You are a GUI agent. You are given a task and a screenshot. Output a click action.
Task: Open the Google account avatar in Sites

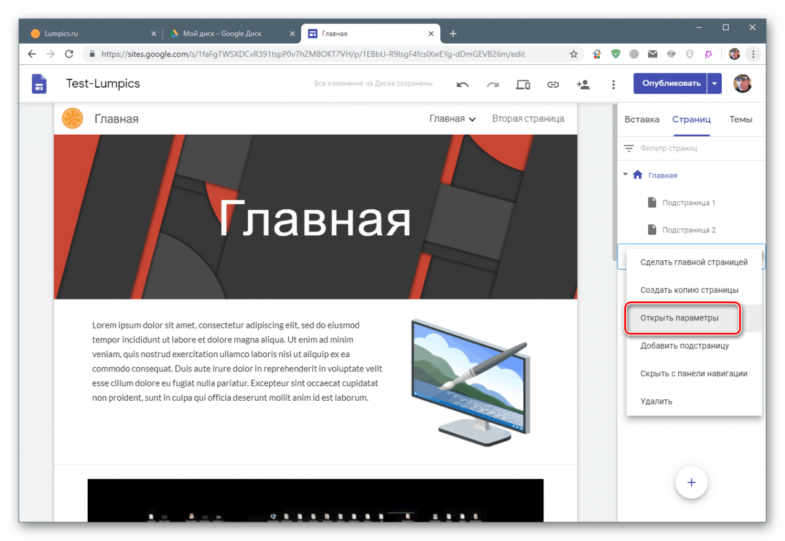743,83
